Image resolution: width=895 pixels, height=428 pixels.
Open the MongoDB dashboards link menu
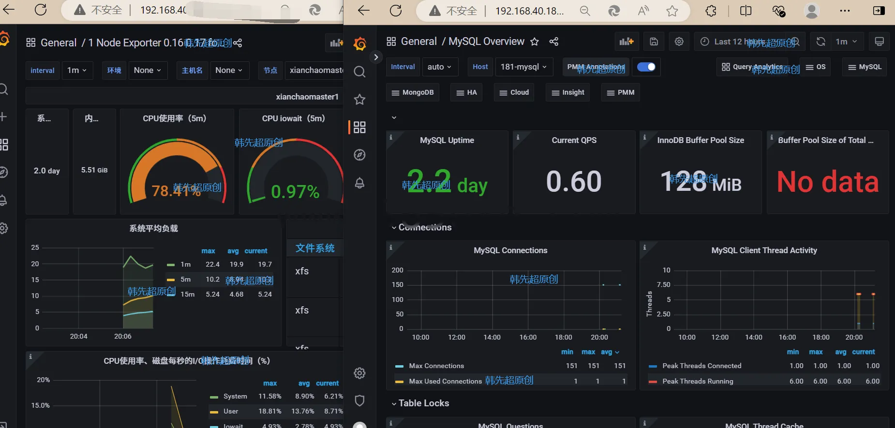tap(413, 92)
